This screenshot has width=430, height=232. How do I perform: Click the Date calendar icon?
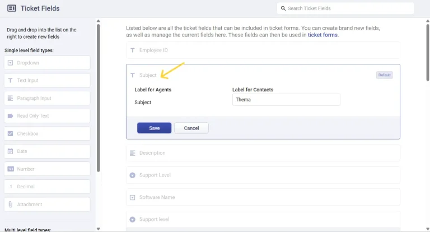click(11, 151)
